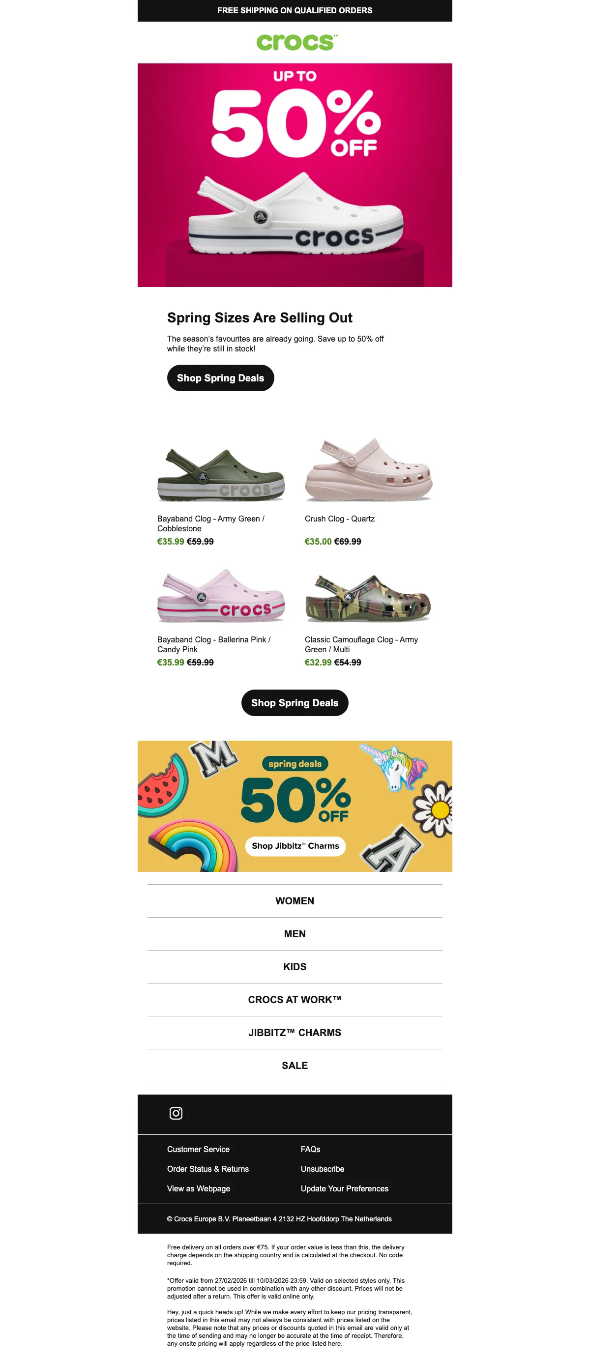This screenshot has height=1358, width=590.
Task: Select the Crush Clog Quartz image
Action: pyautogui.click(x=368, y=469)
